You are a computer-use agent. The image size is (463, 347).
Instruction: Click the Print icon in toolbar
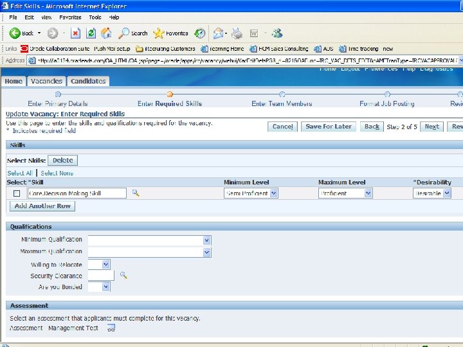(x=237, y=33)
